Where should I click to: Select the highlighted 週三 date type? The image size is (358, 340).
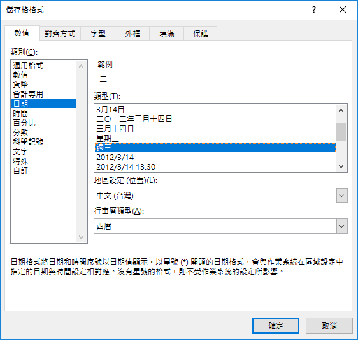[x=215, y=148]
